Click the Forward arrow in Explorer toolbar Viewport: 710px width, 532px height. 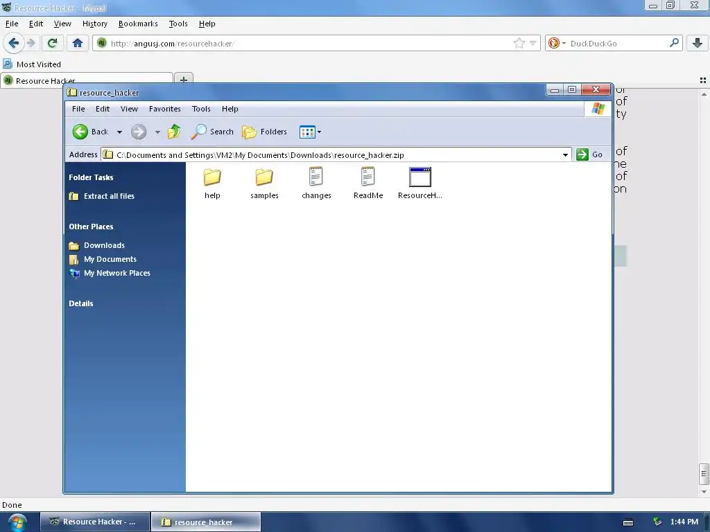[139, 132]
